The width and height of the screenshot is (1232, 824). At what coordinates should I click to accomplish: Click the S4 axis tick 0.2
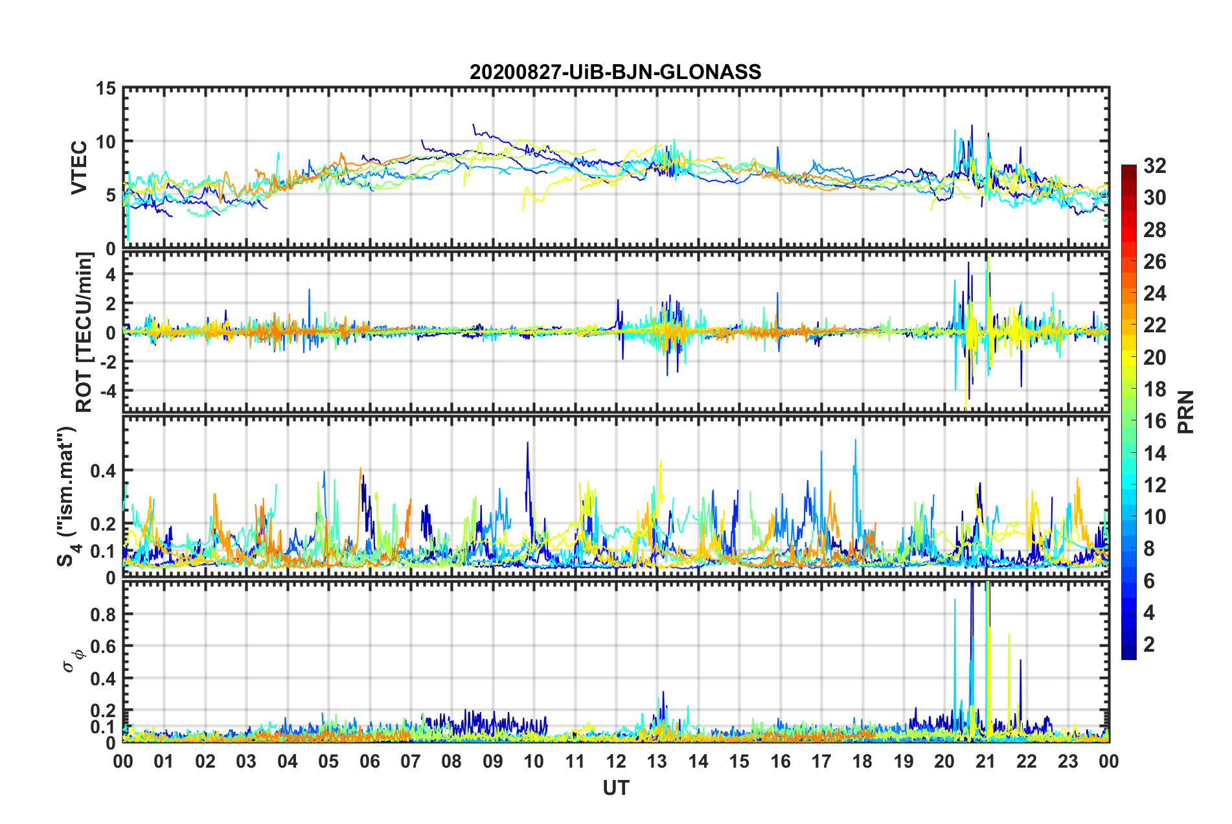pyautogui.click(x=103, y=524)
